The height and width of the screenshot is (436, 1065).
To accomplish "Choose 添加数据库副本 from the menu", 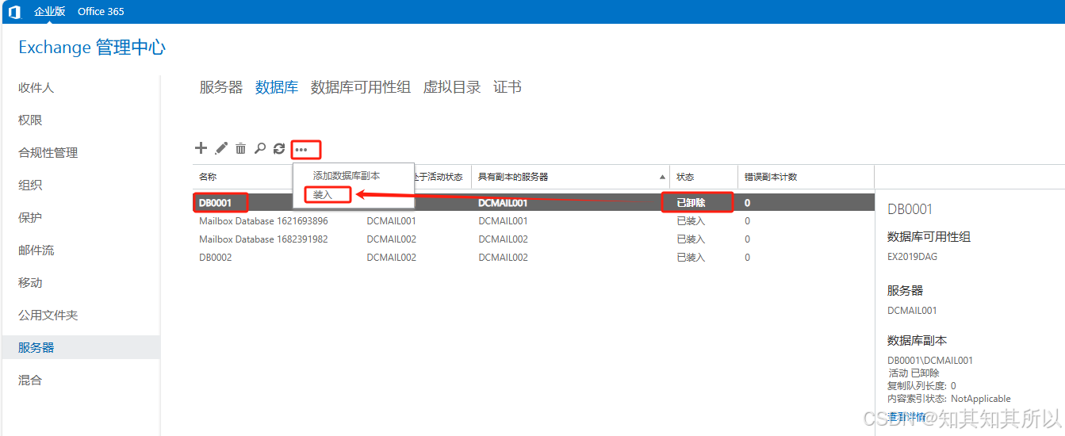I will pos(347,176).
